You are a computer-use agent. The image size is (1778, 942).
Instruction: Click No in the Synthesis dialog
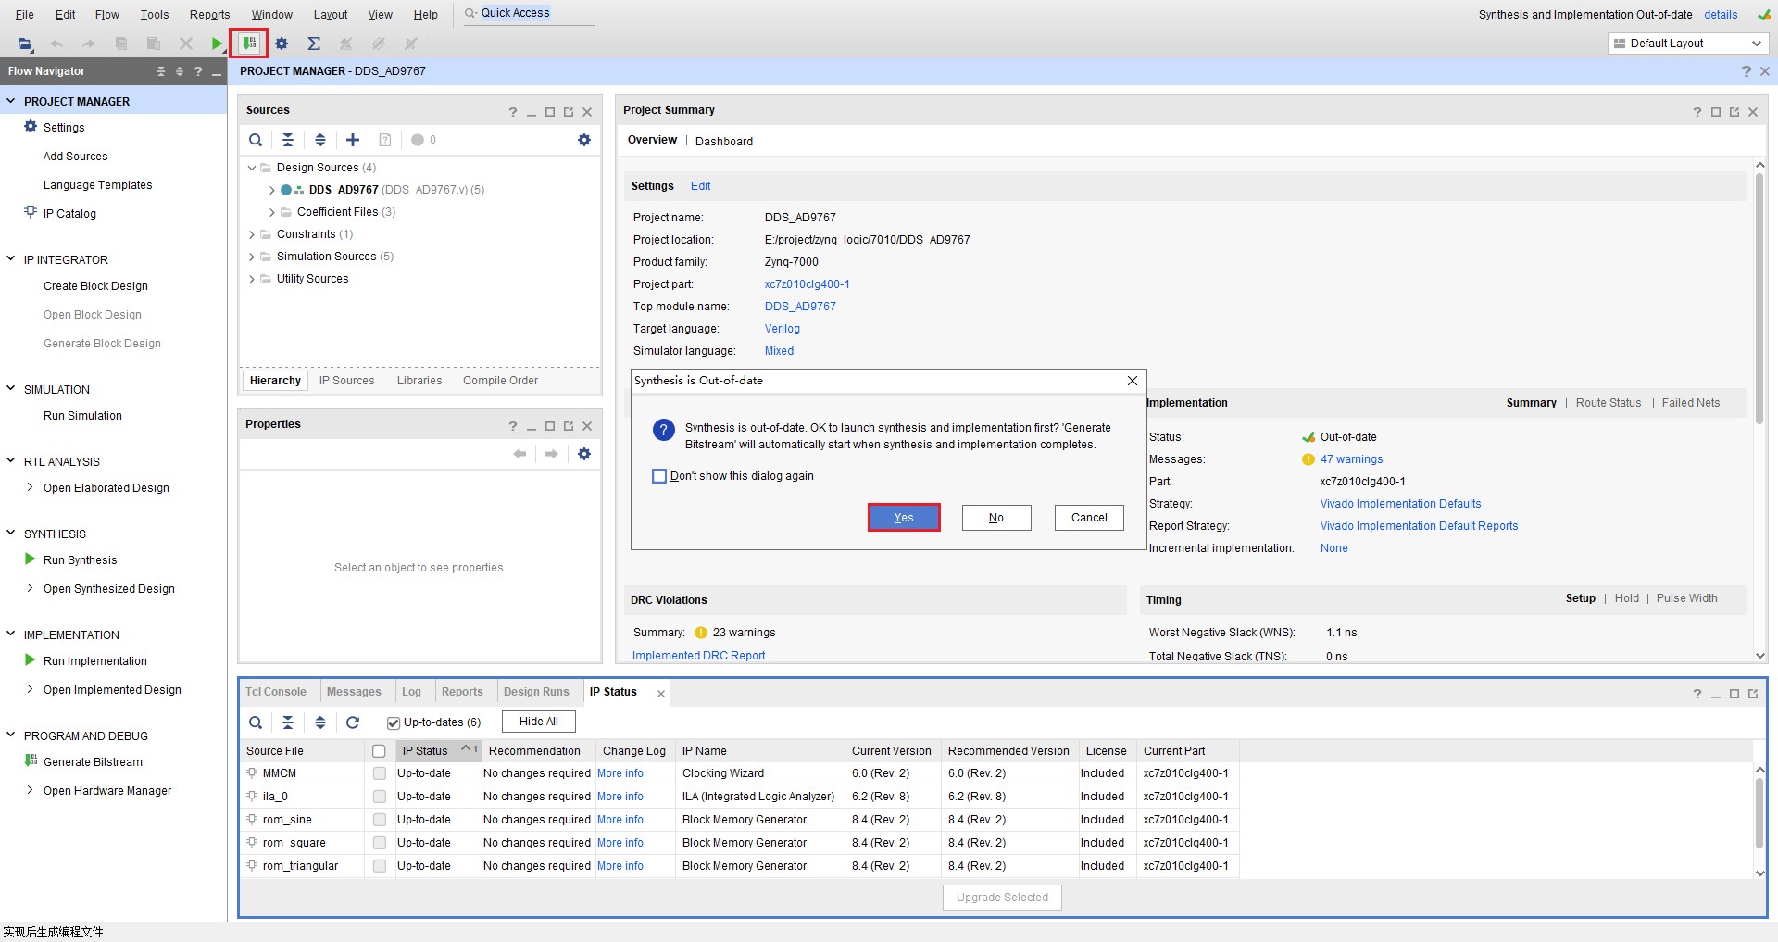point(996,518)
